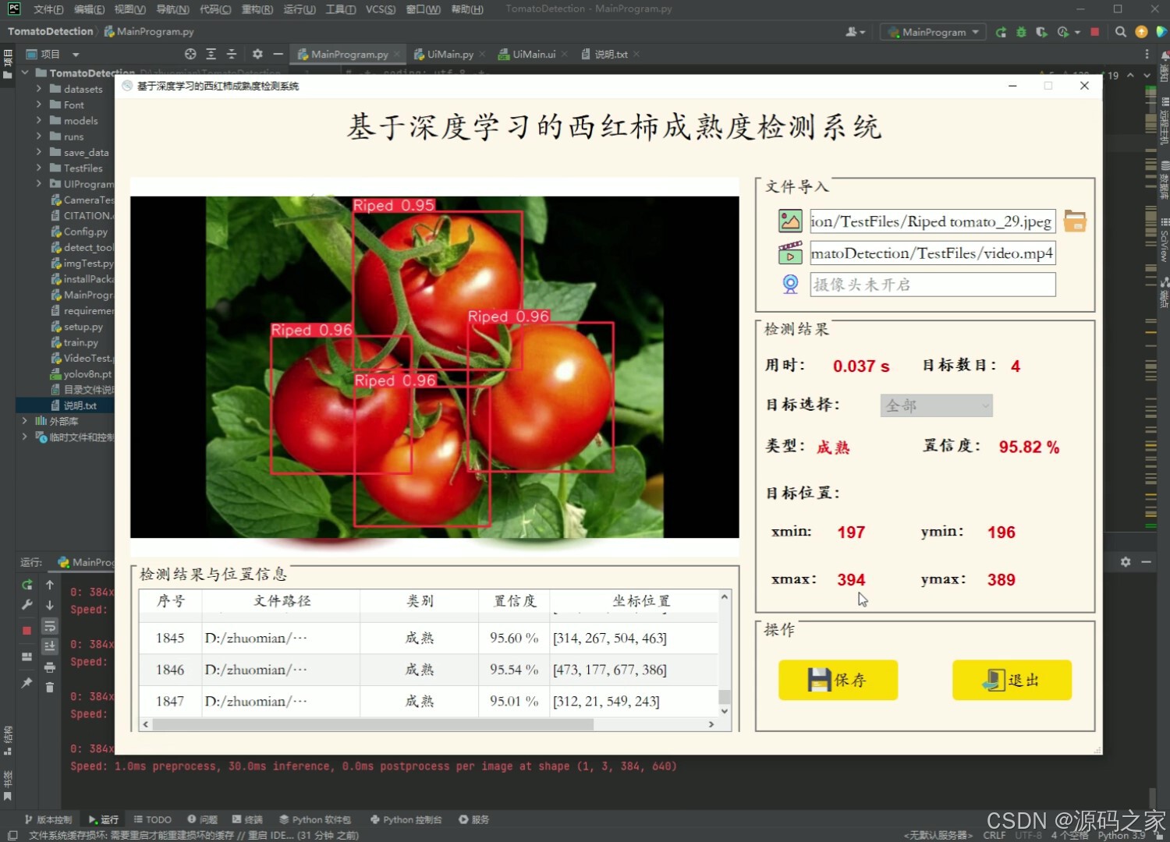Image resolution: width=1170 pixels, height=842 pixels.
Task: Click the video clapperboard icon
Action: click(x=789, y=253)
